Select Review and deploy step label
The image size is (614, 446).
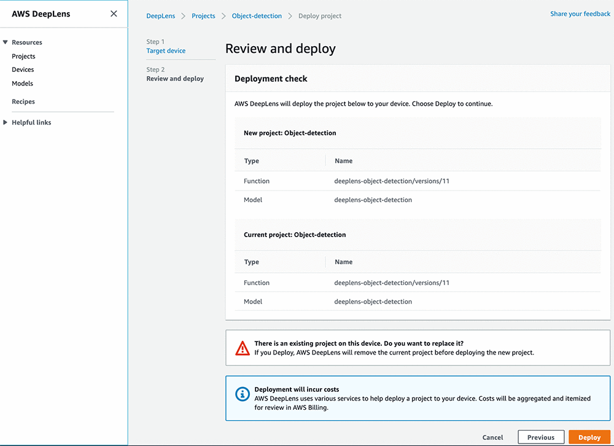click(175, 79)
